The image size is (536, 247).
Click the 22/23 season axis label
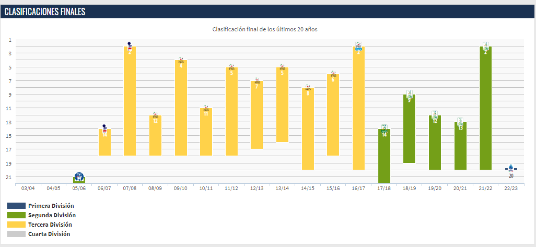pos(511,188)
